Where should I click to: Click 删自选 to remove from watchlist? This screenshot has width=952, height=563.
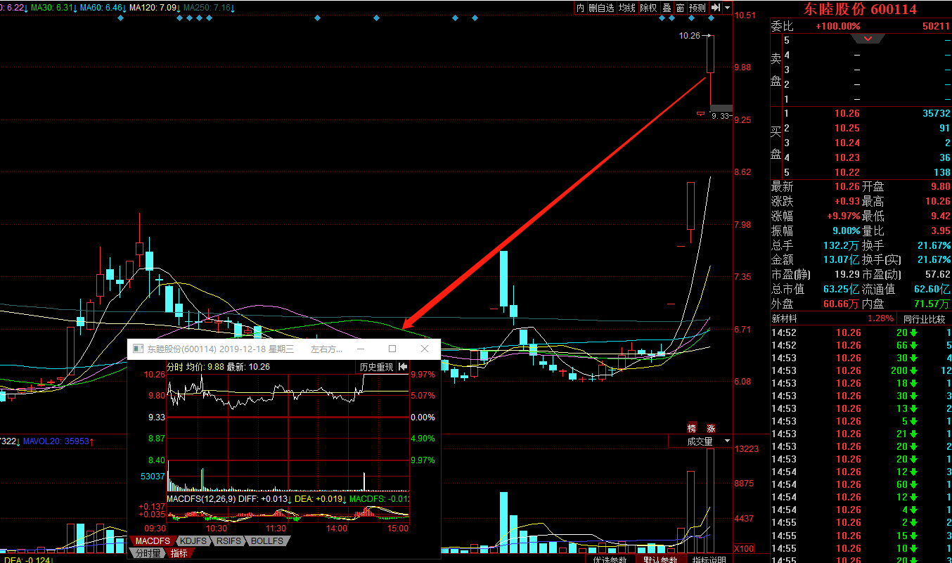tap(601, 8)
